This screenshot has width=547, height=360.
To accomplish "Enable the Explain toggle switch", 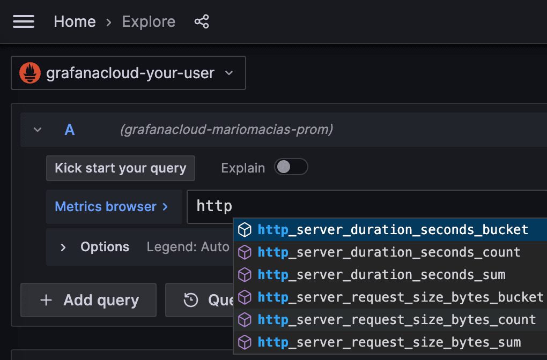I will click(x=291, y=167).
